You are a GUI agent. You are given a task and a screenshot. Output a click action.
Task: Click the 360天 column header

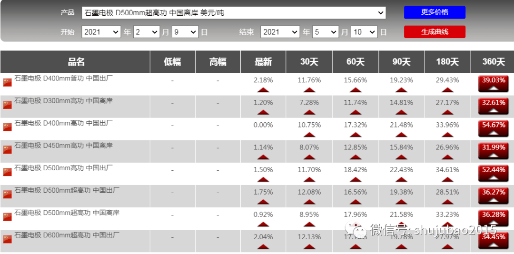coord(494,62)
